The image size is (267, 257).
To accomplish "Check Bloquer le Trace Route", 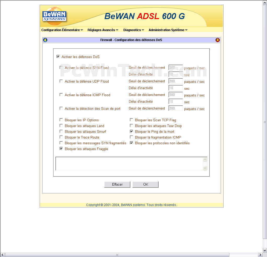I will [x=61, y=137].
